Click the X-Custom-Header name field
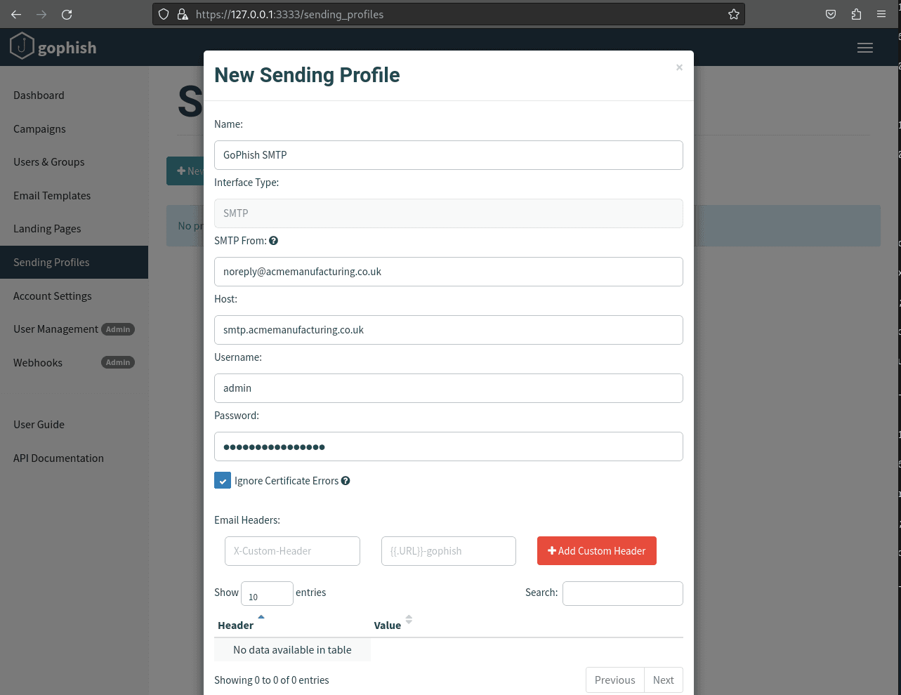This screenshot has height=695, width=901. coord(292,551)
